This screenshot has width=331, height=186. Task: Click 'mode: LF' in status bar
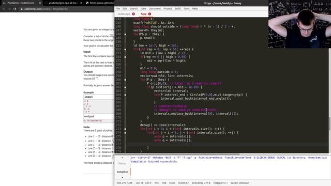[184, 183]
